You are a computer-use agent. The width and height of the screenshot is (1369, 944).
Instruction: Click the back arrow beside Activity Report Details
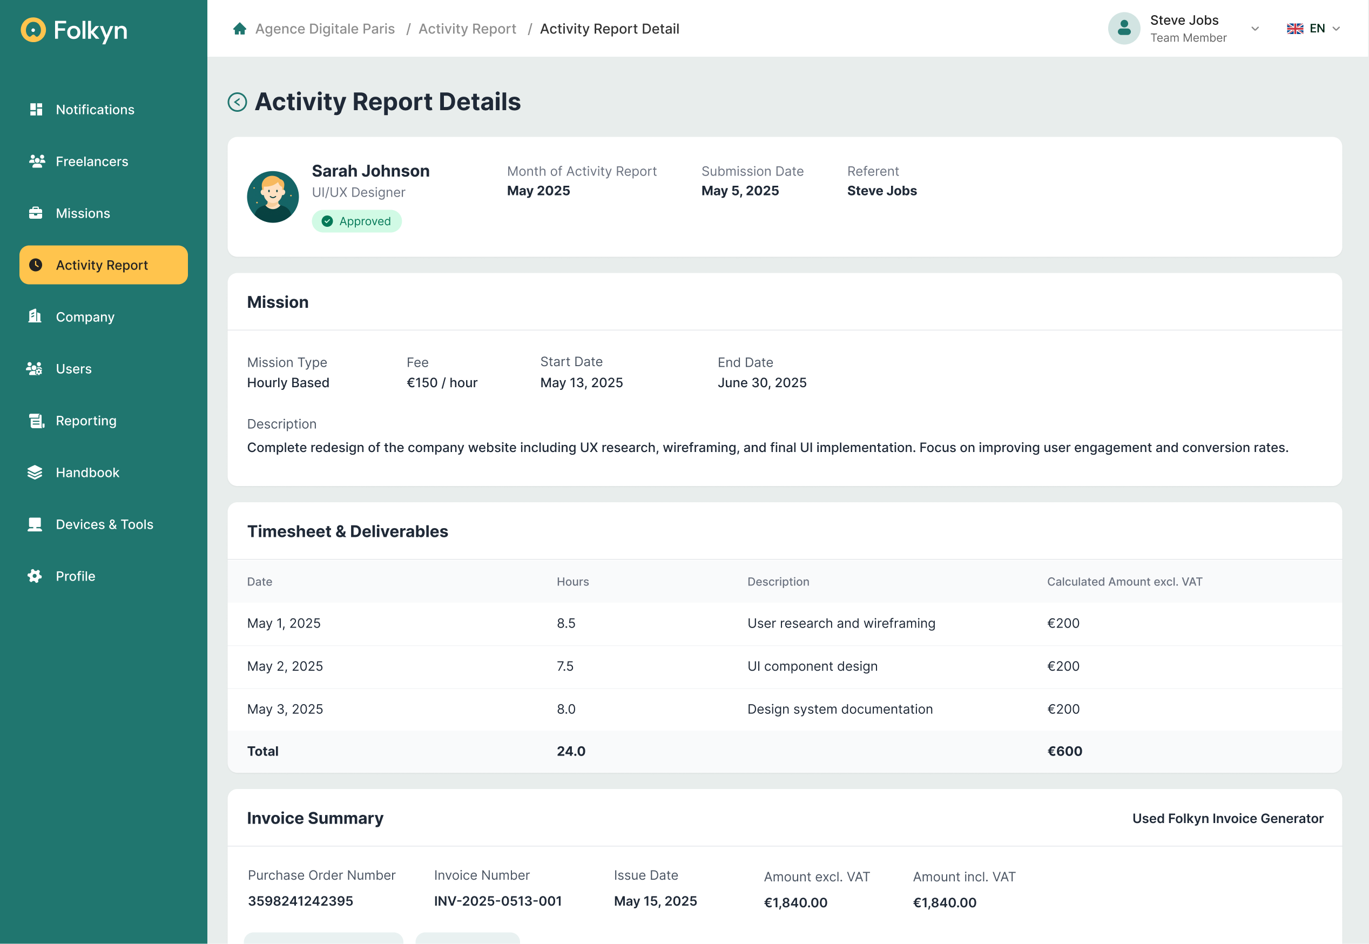[x=237, y=102]
